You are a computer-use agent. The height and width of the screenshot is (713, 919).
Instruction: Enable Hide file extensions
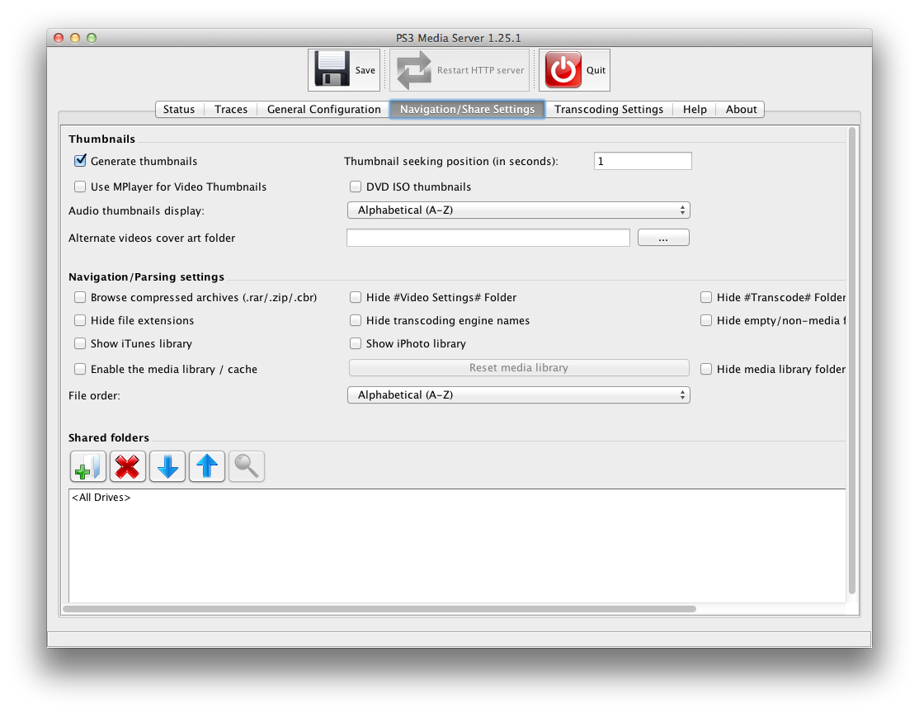coord(80,320)
